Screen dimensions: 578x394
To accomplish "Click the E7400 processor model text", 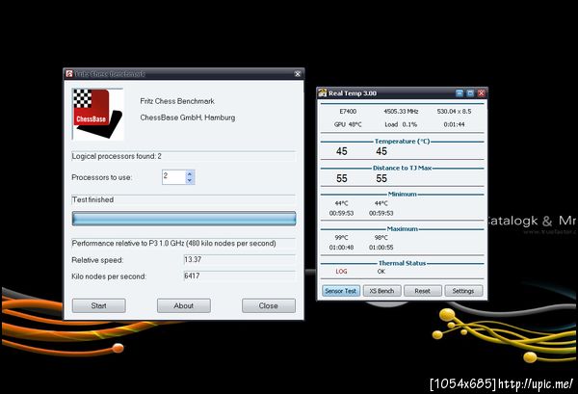I will tap(348, 111).
